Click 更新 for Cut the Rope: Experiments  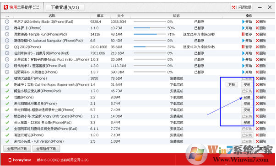232,85
